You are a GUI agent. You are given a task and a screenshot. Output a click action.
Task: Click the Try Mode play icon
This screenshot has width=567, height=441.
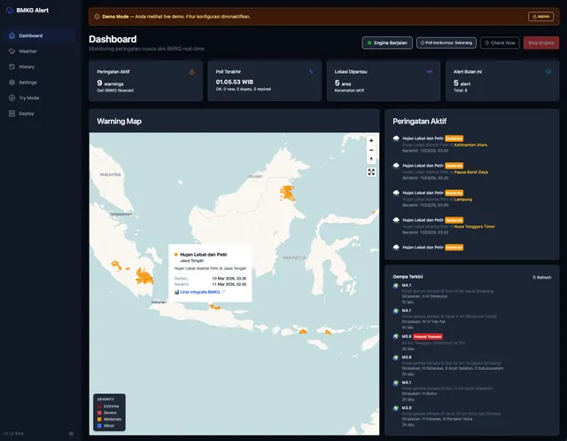[x=12, y=98]
